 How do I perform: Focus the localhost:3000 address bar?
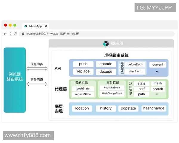coord(97,34)
